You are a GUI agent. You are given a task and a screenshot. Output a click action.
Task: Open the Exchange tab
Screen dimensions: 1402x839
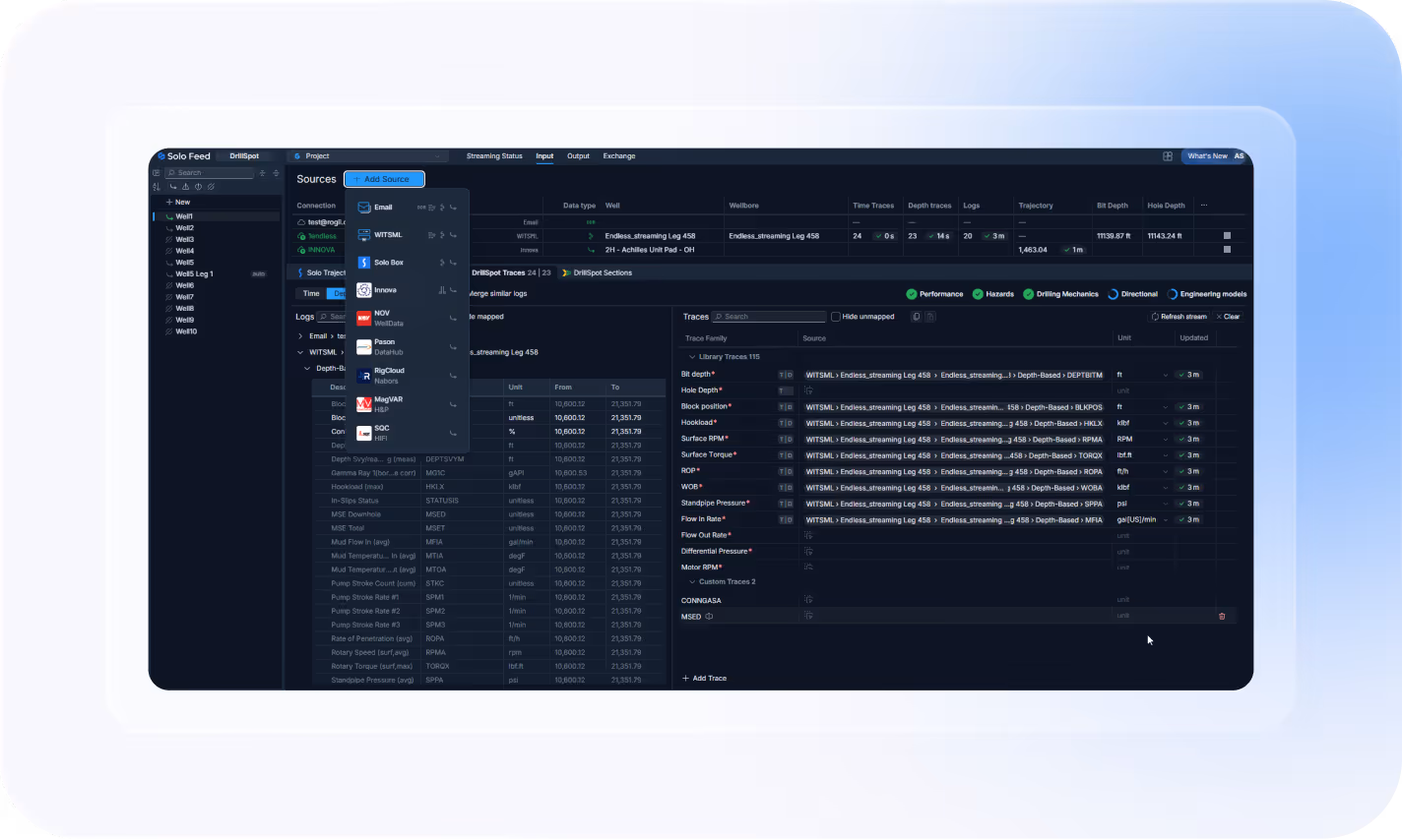619,156
